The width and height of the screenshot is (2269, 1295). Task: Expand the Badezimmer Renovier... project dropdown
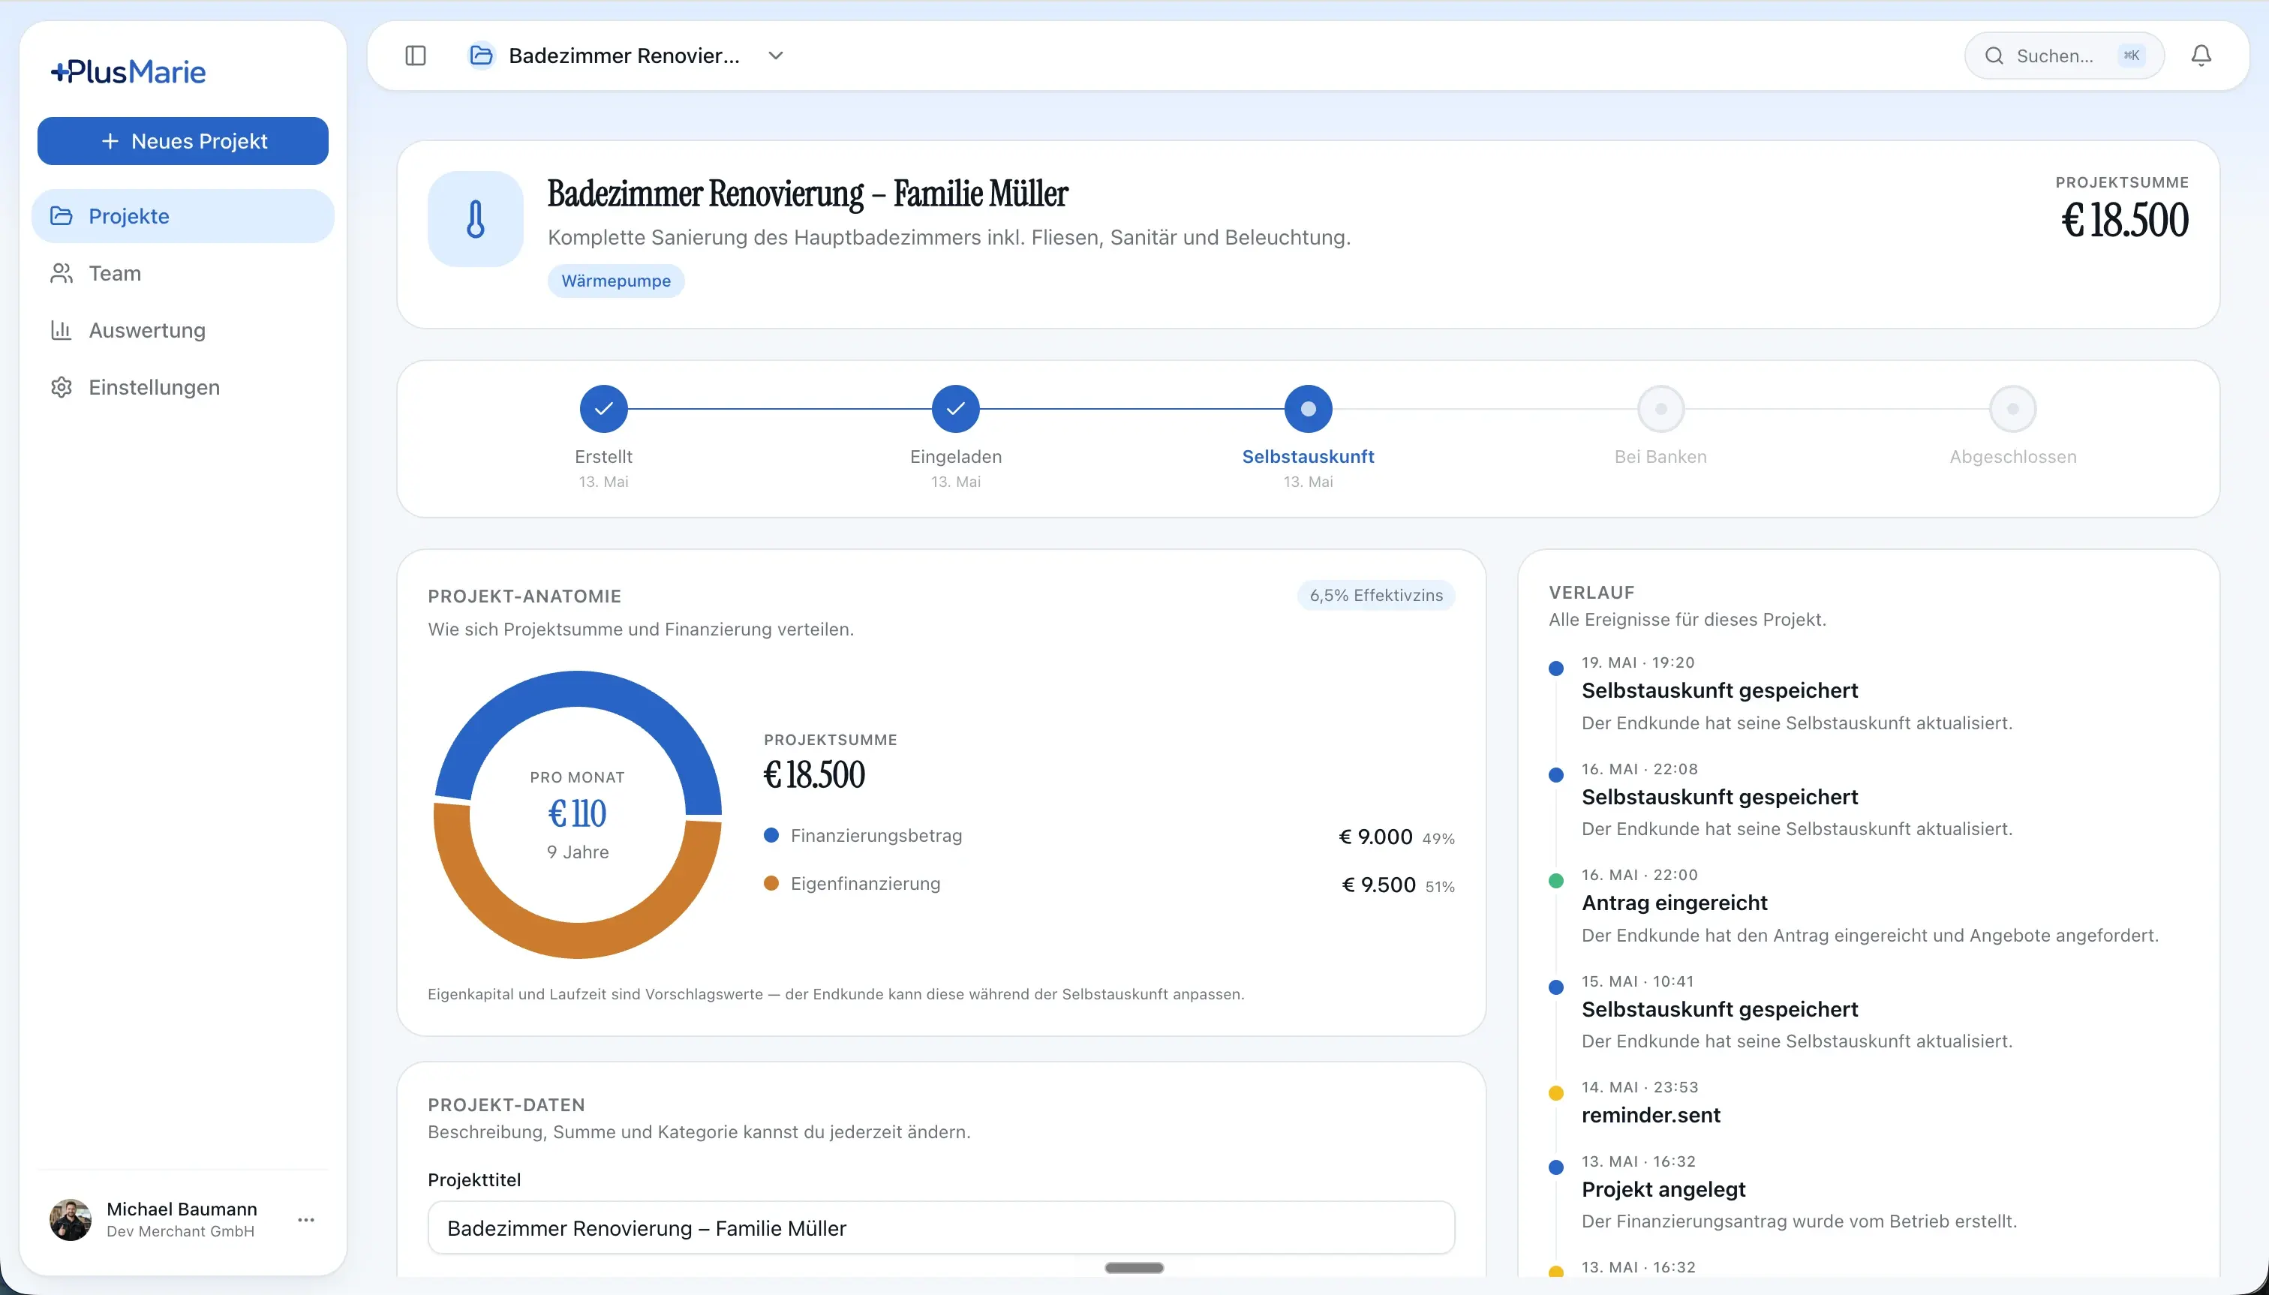tap(776, 55)
